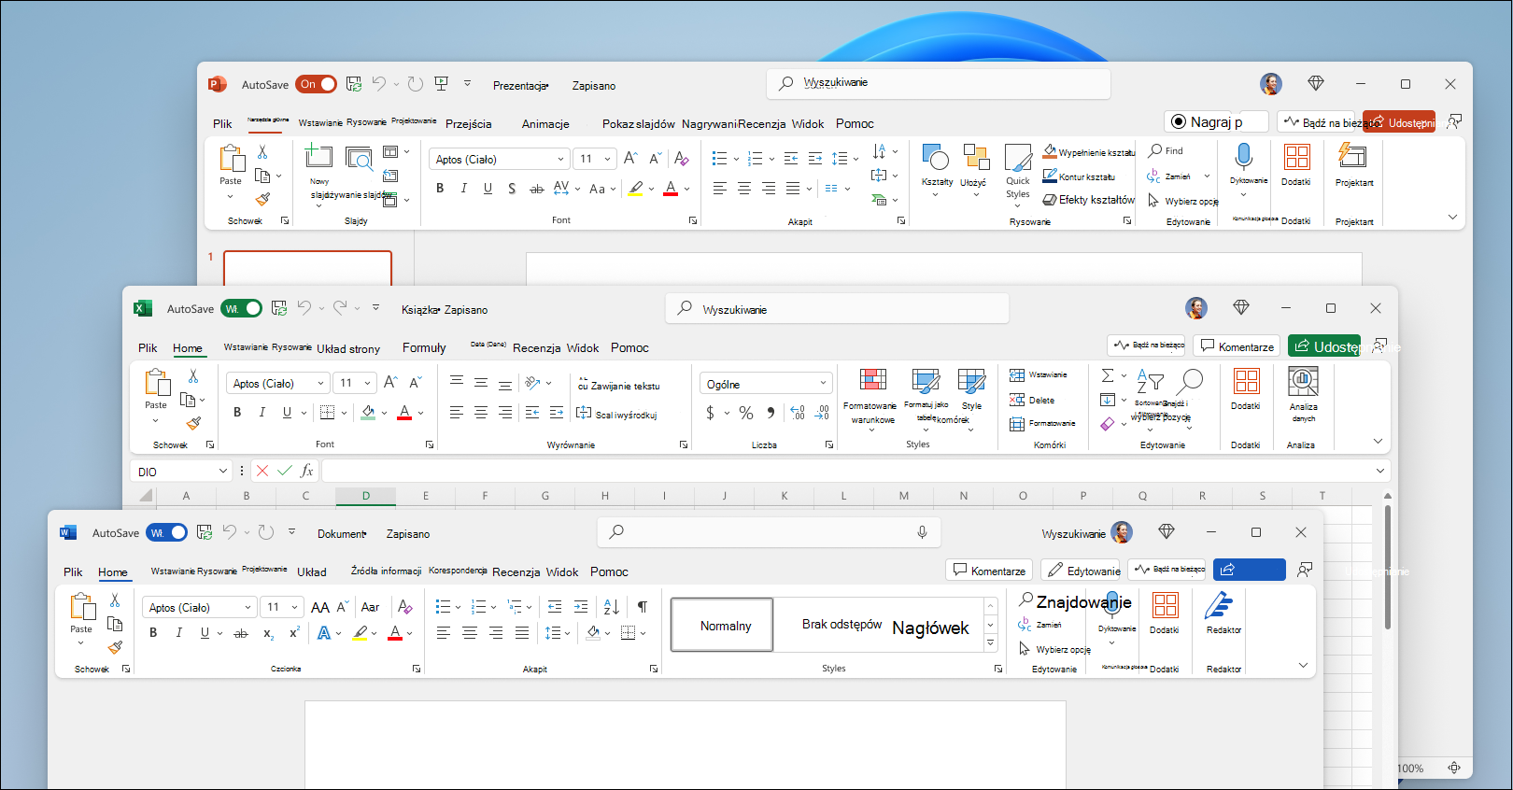Toggle Italic in Excel font group
The height and width of the screenshot is (790, 1513).
(x=262, y=412)
